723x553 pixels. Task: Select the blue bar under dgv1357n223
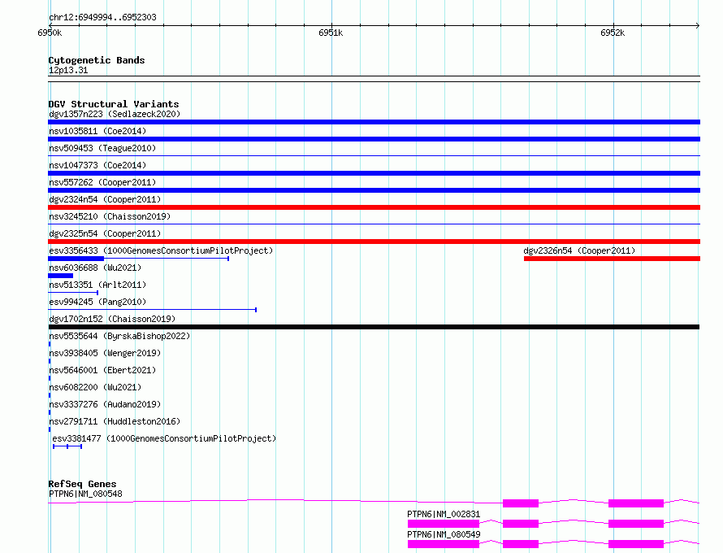pyautogui.click(x=374, y=122)
